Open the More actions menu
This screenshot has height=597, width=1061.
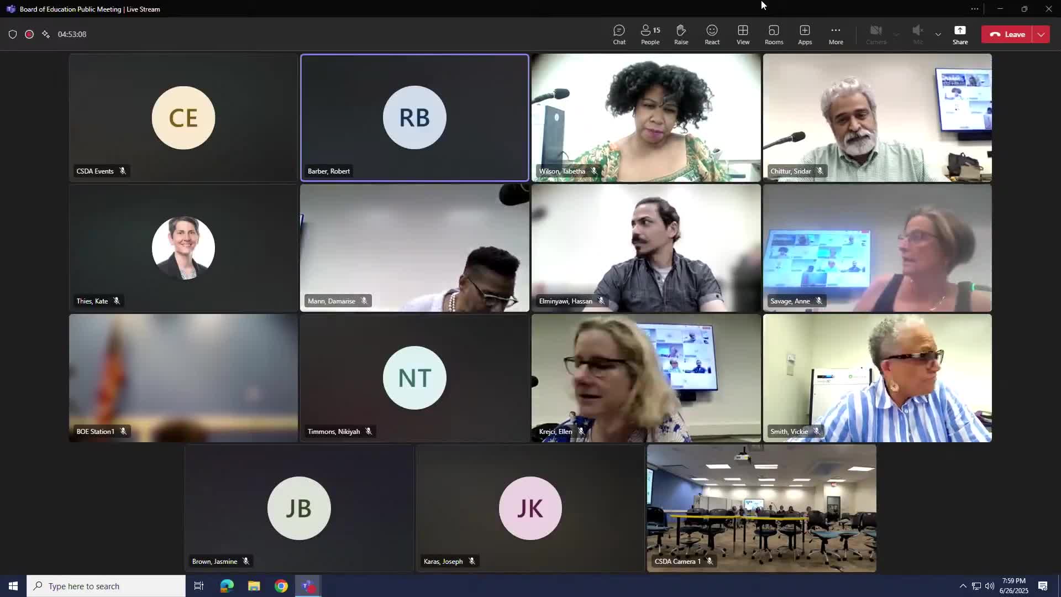point(836,34)
